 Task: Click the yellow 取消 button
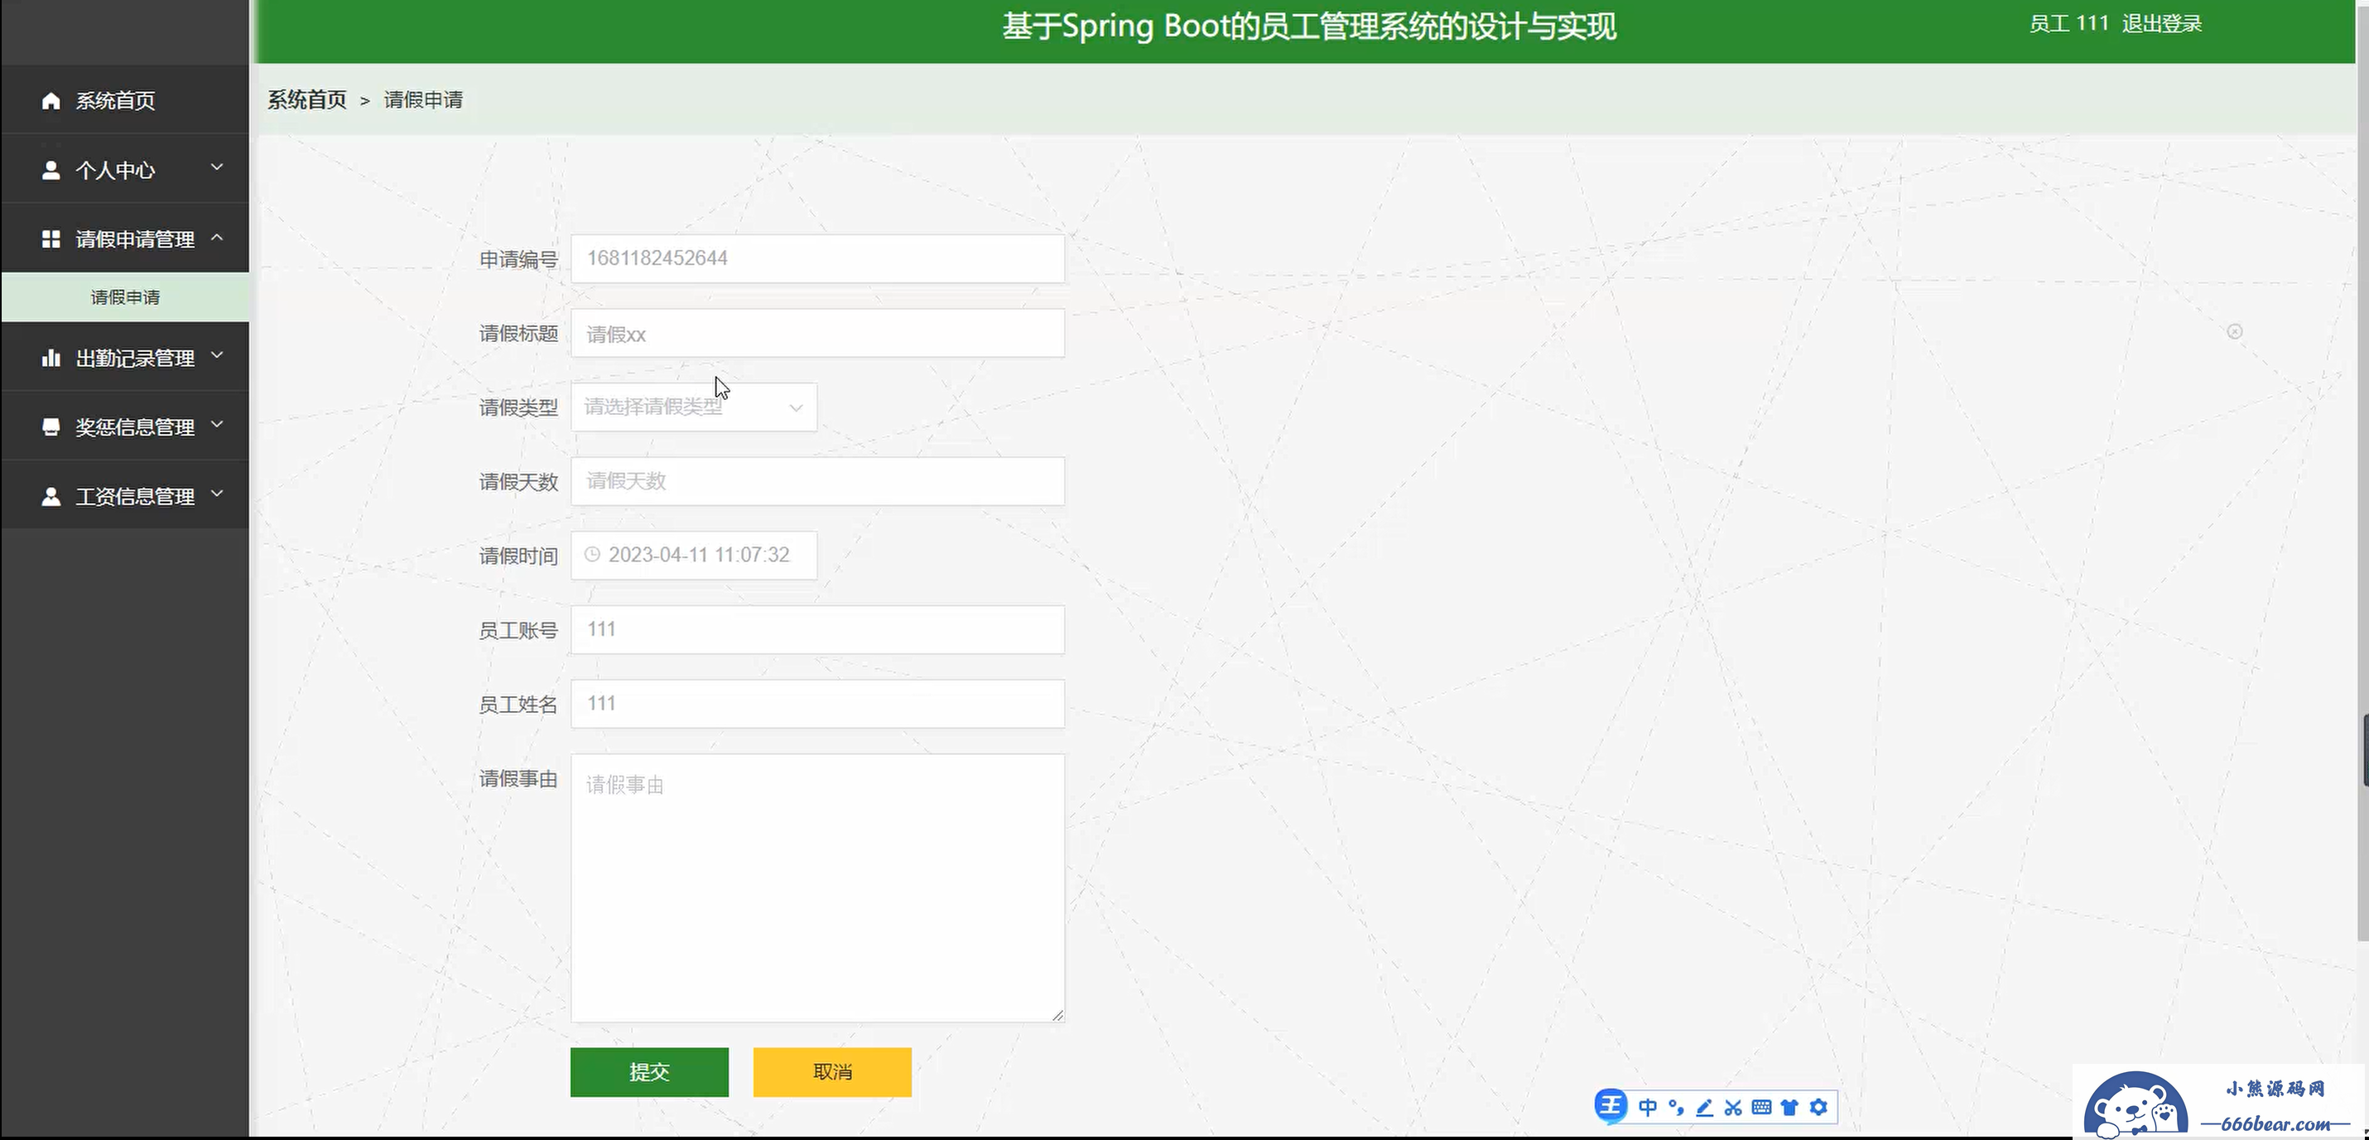(x=832, y=1072)
